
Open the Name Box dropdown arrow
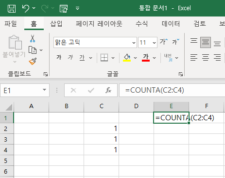click(44, 90)
